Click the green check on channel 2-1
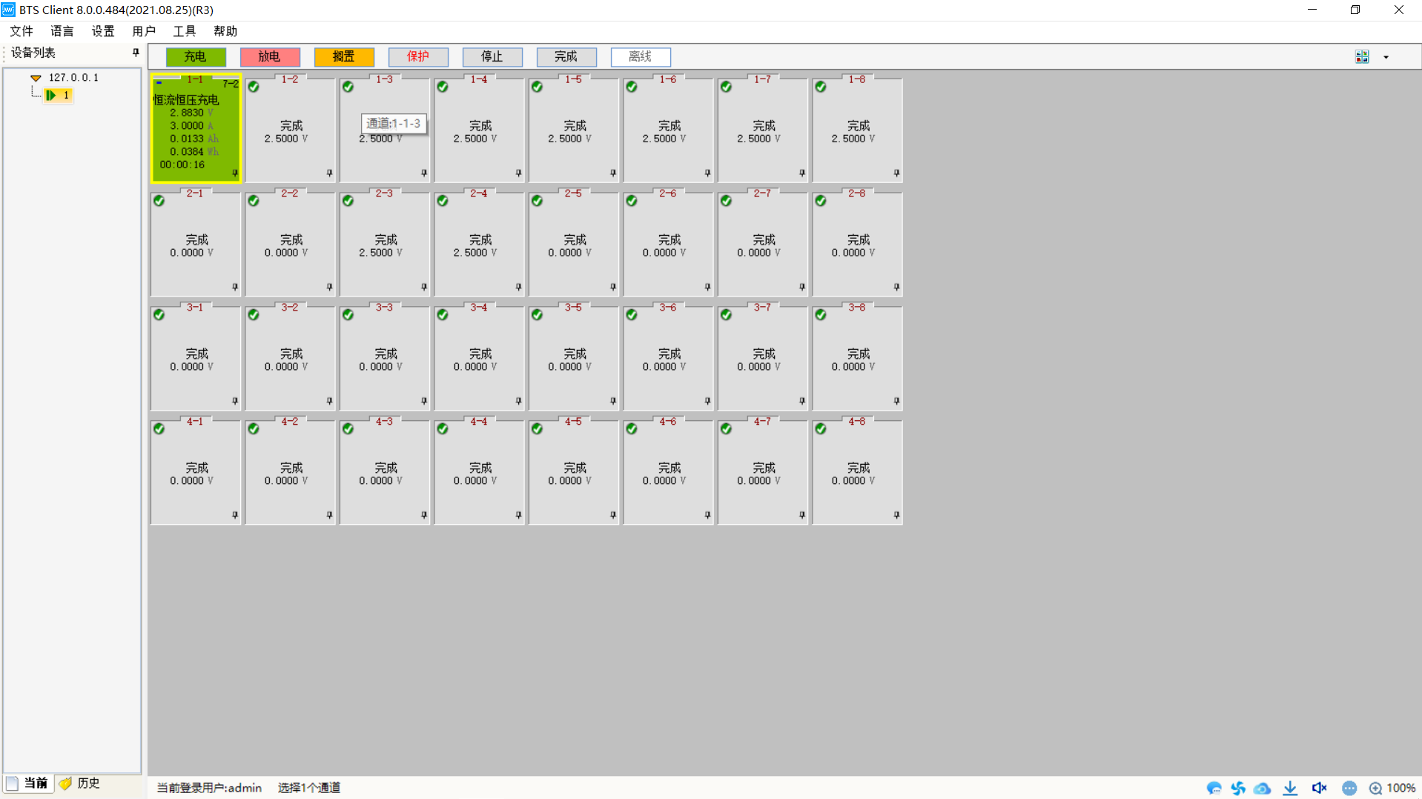Screen dimensions: 1422x799 coord(159,202)
